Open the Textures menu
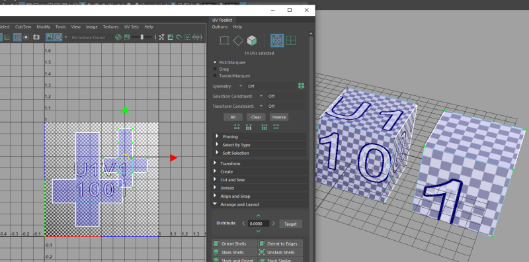 (x=110, y=27)
